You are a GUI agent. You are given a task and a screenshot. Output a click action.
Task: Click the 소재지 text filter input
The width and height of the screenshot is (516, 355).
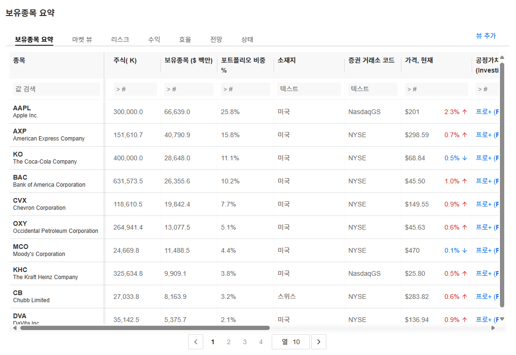(309, 89)
